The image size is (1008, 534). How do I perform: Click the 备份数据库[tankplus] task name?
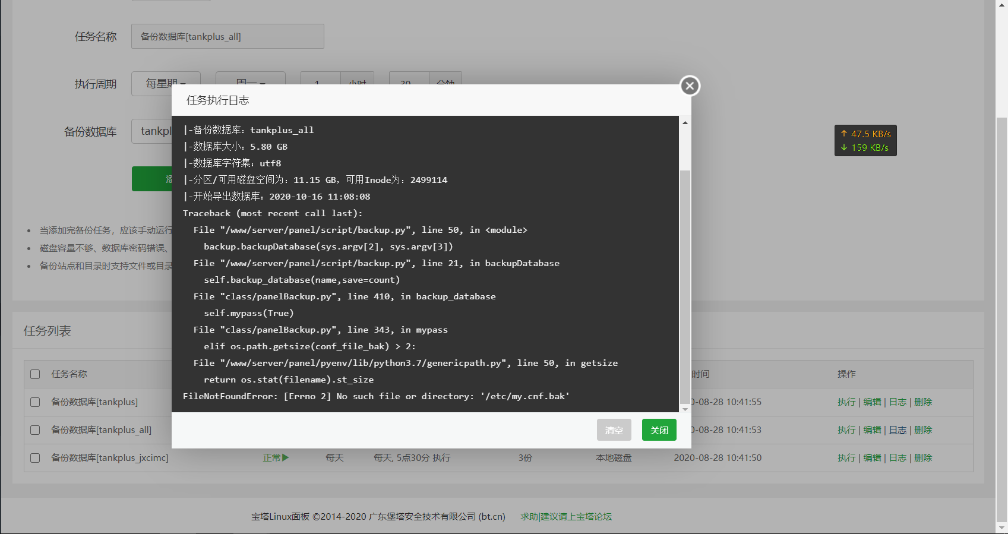[94, 402]
